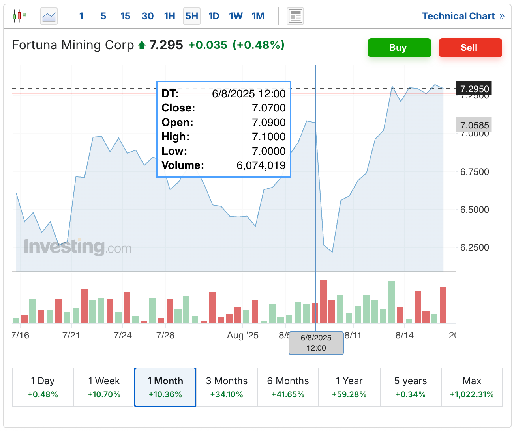Select the 1M interval
Image resolution: width=514 pixels, height=431 pixels.
point(258,16)
